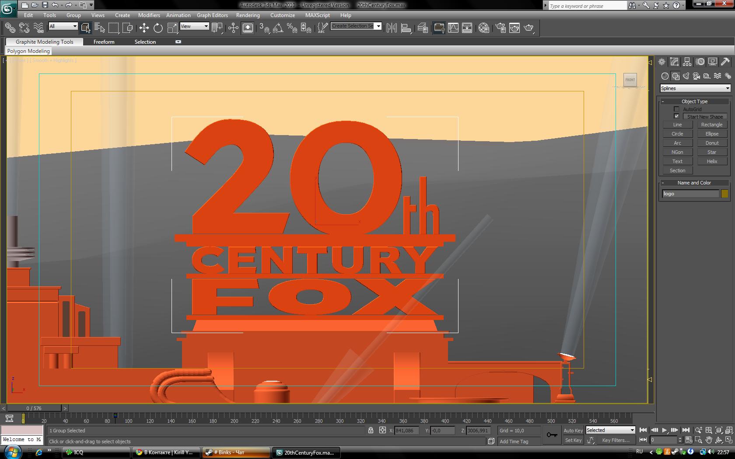Viewport: 735px width, 459px height.
Task: Switch to the Selection ribbon tab
Action: click(x=145, y=42)
